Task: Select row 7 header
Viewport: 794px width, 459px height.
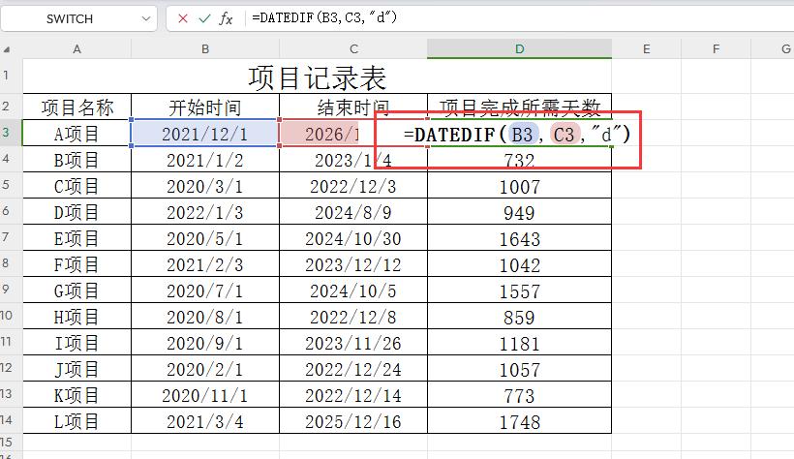Action: [x=6, y=237]
